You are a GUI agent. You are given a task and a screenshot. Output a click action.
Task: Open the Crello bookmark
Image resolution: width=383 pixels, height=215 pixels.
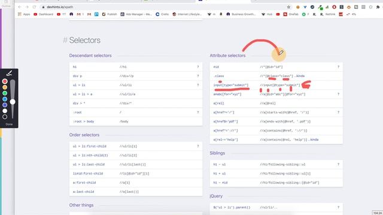point(162,14)
